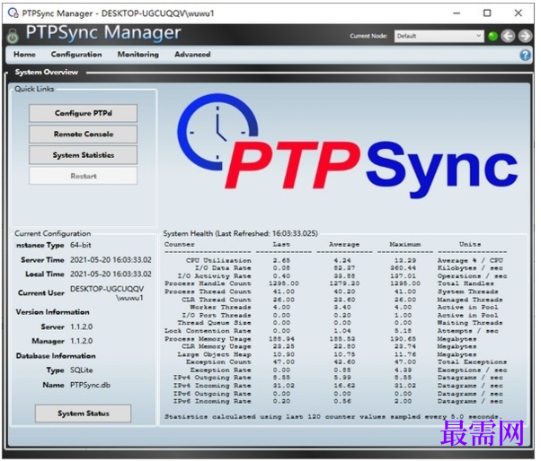Click the 64-bit instance type value
This screenshot has height=461, width=541.
click(x=81, y=245)
